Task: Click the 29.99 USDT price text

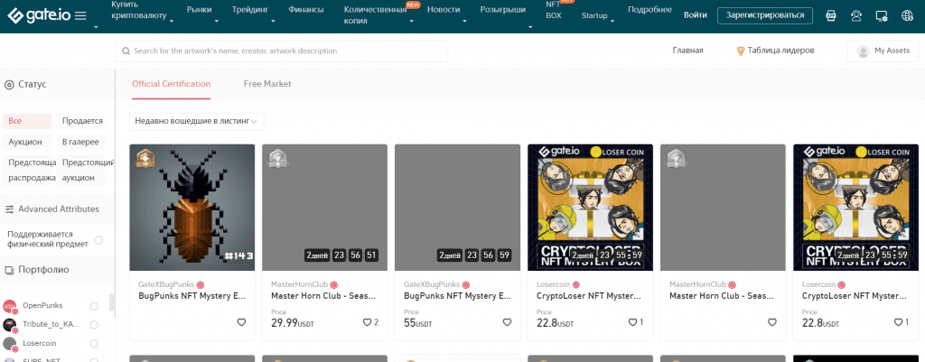Action: [293, 323]
